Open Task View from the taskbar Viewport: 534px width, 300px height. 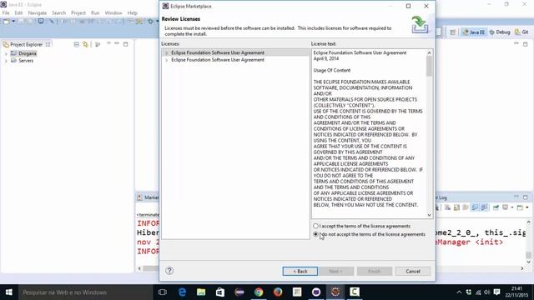(163, 292)
